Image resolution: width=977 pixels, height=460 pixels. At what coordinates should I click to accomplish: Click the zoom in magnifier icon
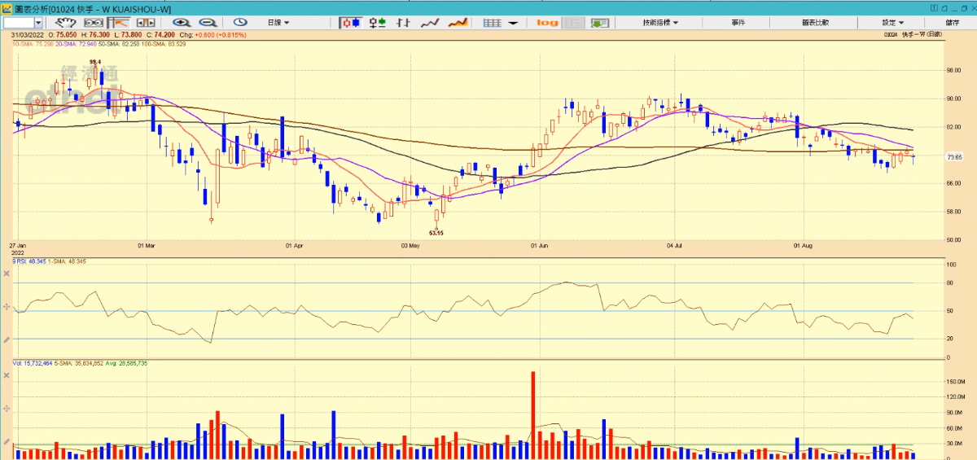pos(180,22)
